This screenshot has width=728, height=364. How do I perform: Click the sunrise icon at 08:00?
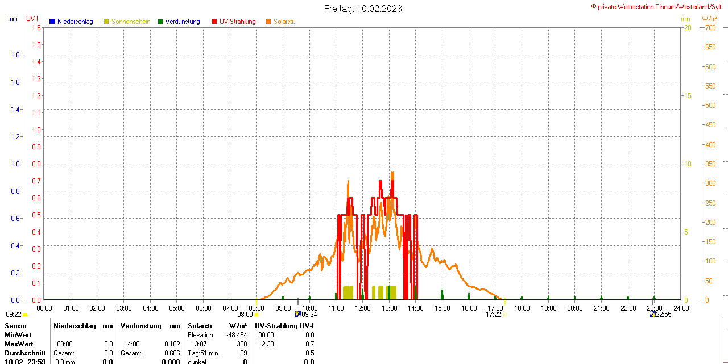(257, 314)
